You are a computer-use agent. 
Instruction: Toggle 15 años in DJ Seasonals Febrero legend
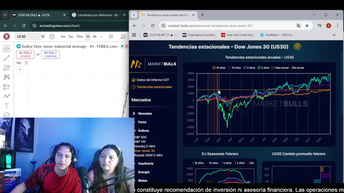pyautogui.click(x=198, y=163)
